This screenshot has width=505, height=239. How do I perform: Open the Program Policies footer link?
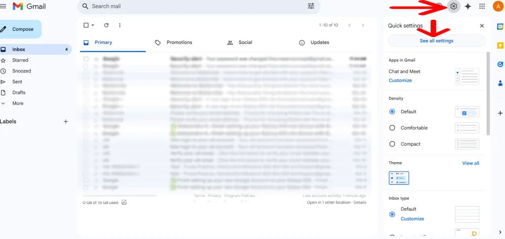click(240, 196)
